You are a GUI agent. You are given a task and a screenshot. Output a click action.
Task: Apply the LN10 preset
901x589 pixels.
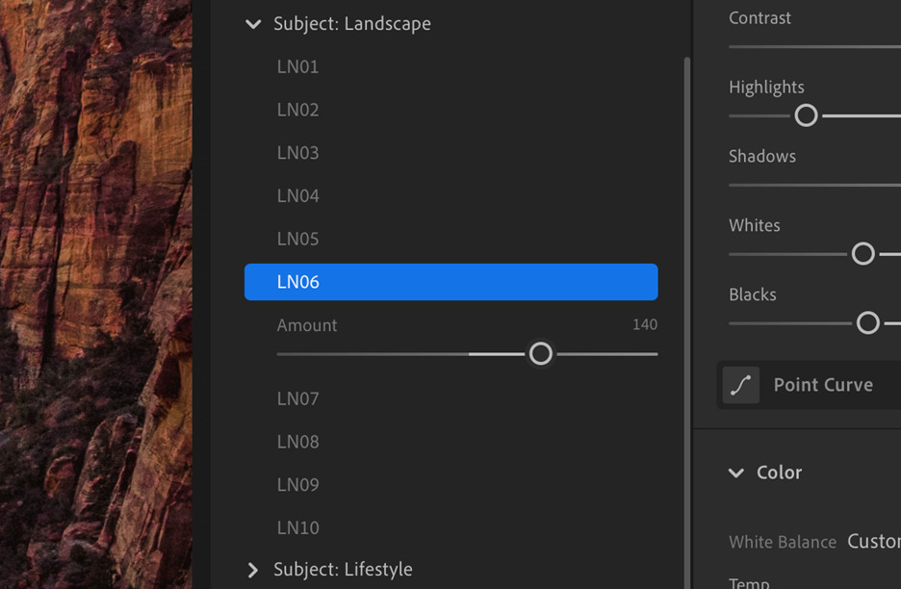click(x=297, y=527)
